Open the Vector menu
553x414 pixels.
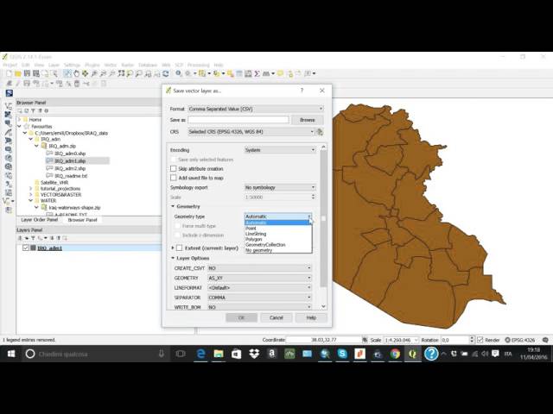coord(110,65)
